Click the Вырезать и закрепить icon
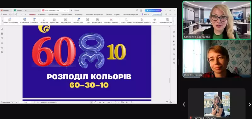Image resolution: width=252 pixels, height=119 pixels. [x=111, y=20]
